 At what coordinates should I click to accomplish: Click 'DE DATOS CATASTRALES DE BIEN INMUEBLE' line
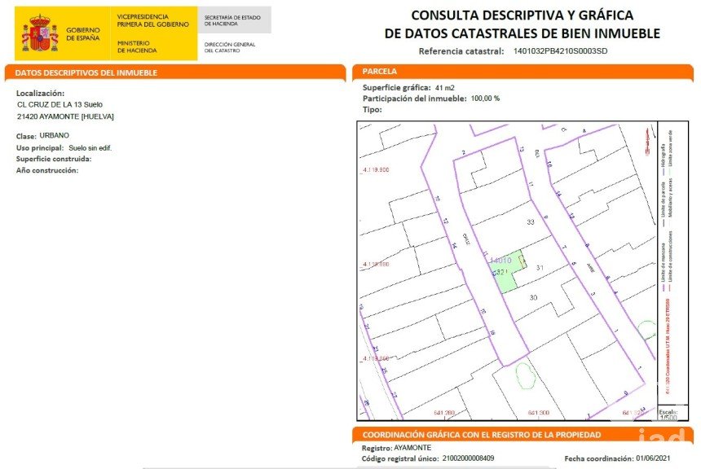(522, 33)
